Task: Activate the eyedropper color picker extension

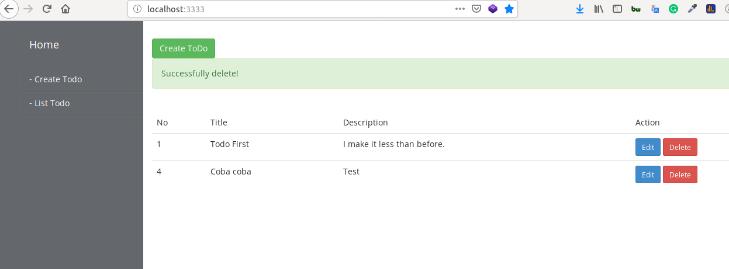Action: coord(692,9)
